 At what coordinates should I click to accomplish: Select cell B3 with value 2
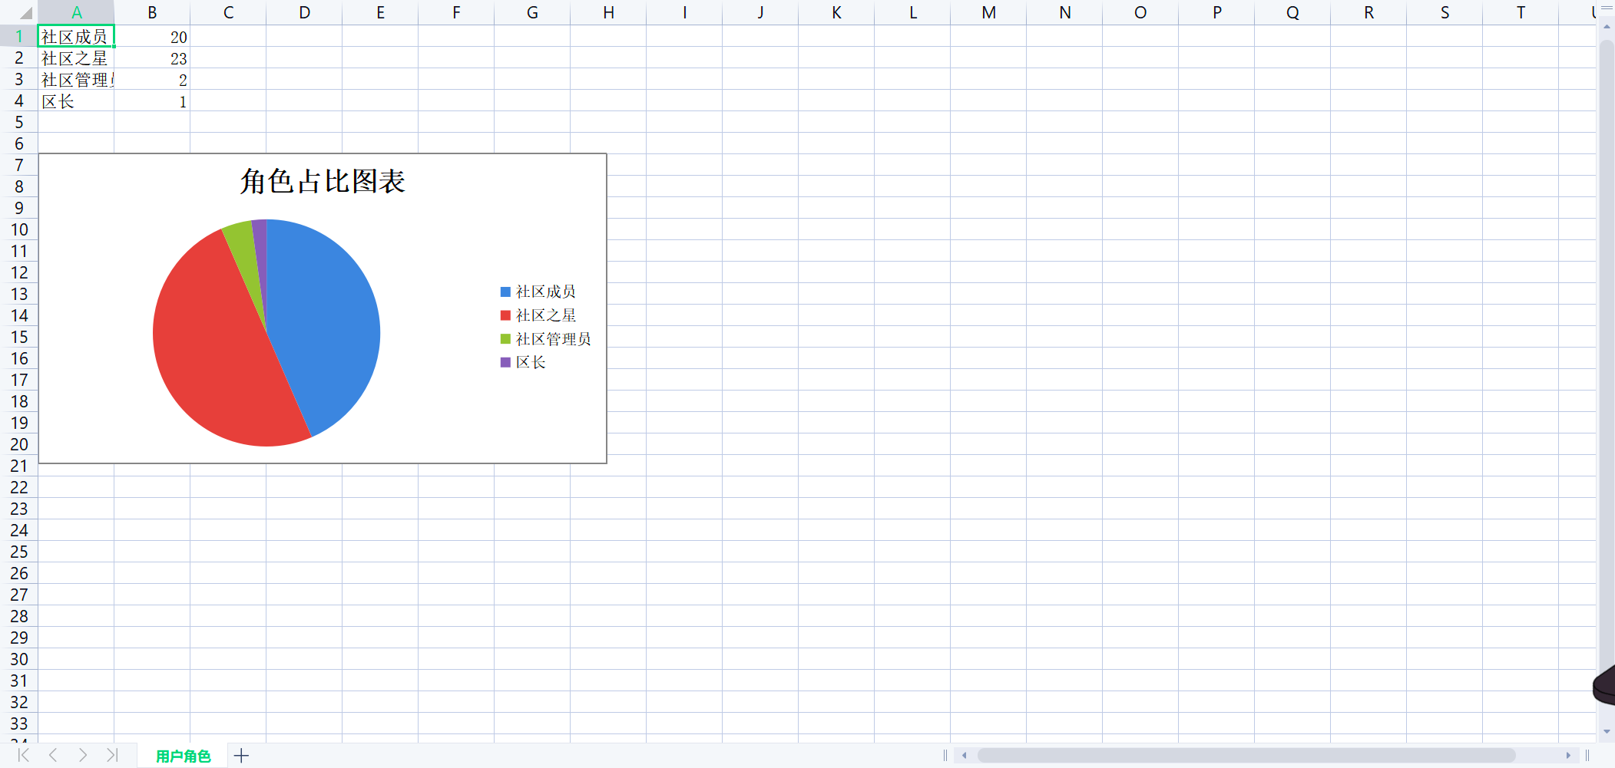click(152, 79)
